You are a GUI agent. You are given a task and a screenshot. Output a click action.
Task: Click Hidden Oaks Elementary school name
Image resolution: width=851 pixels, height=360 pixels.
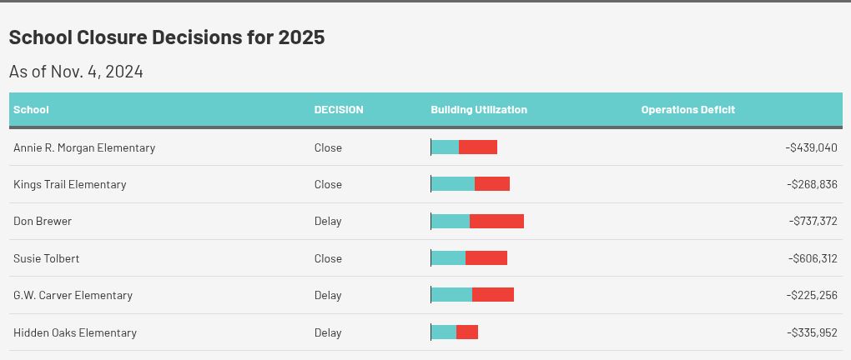[75, 332]
